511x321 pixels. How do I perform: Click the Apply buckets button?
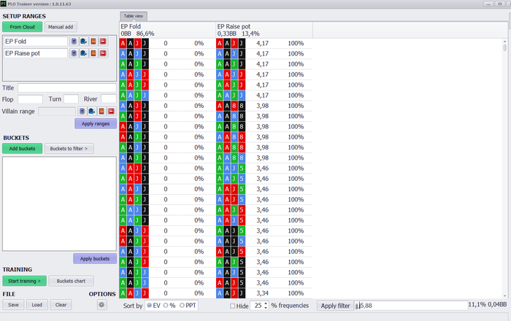[95, 258]
